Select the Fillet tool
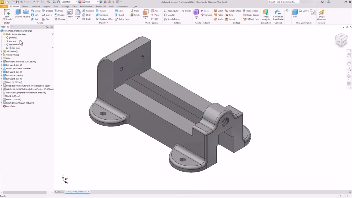Screen dimensions: 352x198 [x=78, y=13]
